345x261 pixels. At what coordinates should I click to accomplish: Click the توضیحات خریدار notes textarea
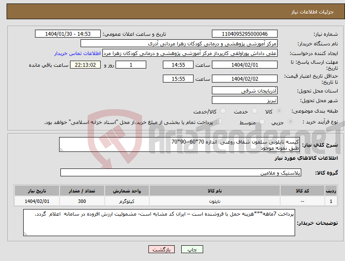click(x=159, y=223)
